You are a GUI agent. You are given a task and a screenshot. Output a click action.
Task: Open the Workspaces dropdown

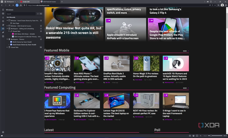click(10, 2)
